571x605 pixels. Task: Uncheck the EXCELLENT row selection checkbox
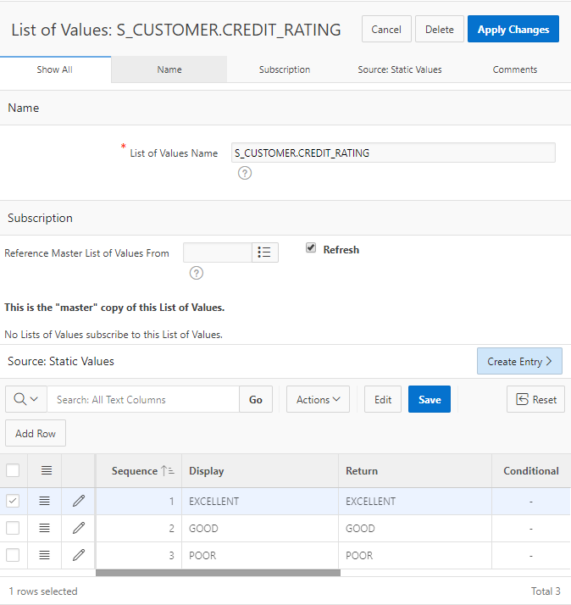(x=13, y=501)
